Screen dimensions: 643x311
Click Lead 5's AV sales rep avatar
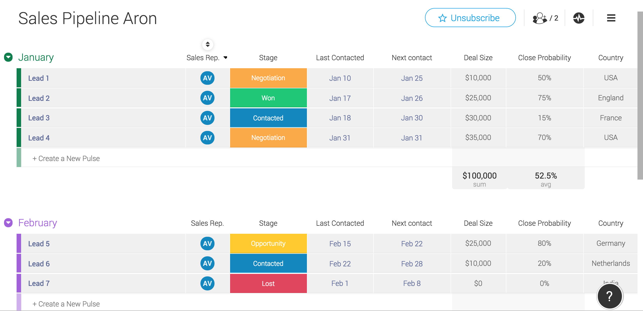[x=207, y=243]
